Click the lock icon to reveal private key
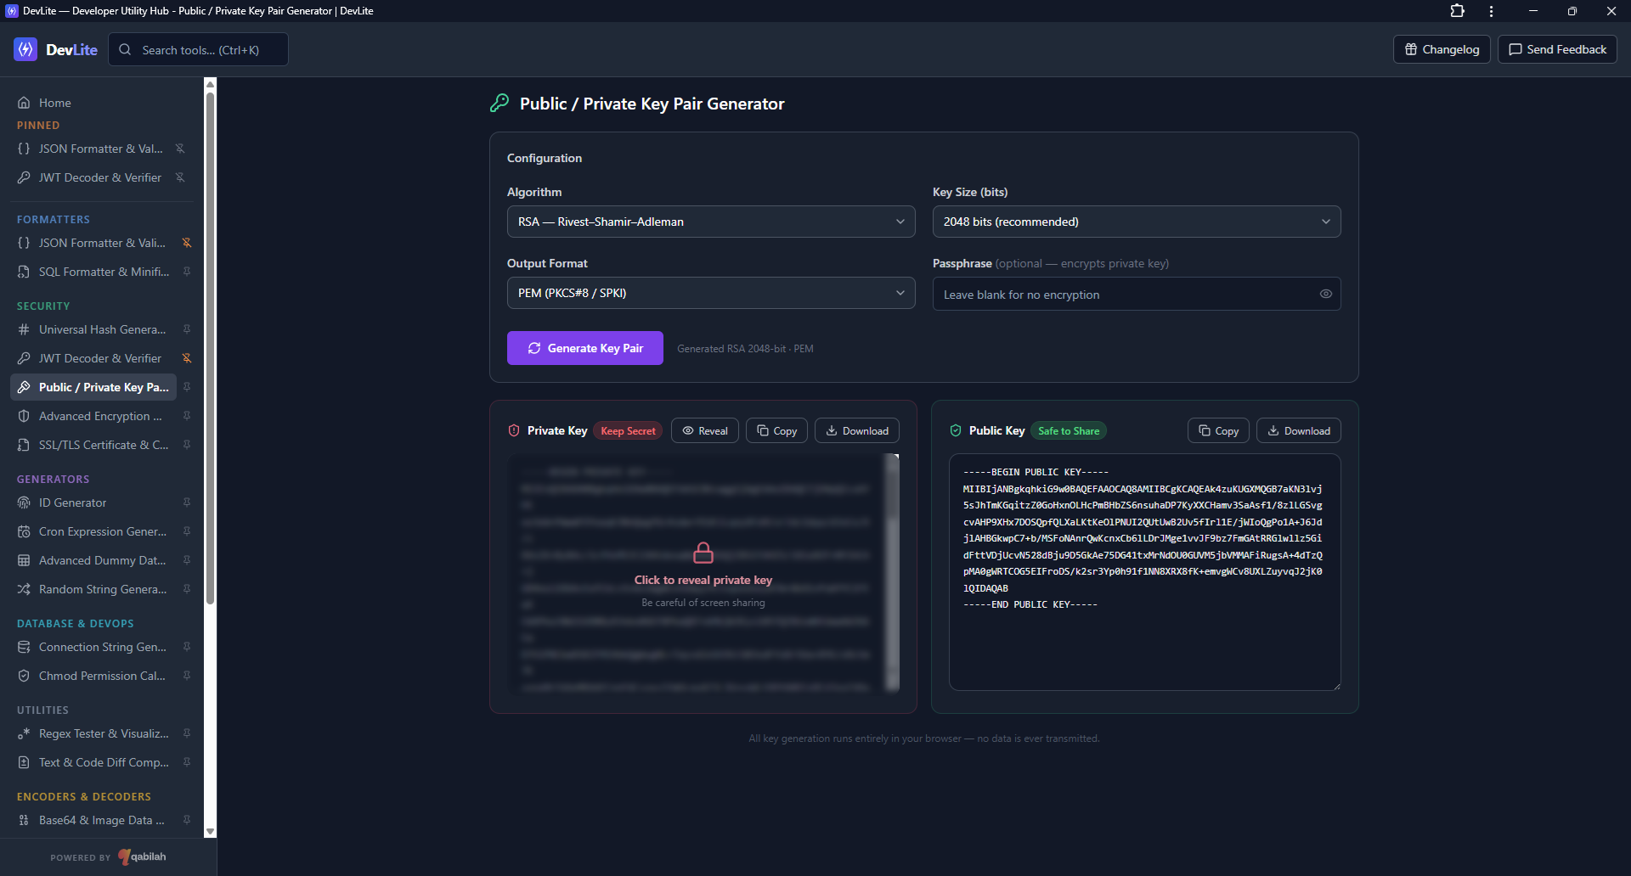This screenshot has width=1631, height=876. 703,553
